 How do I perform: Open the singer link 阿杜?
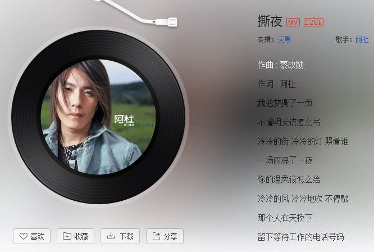(362, 39)
